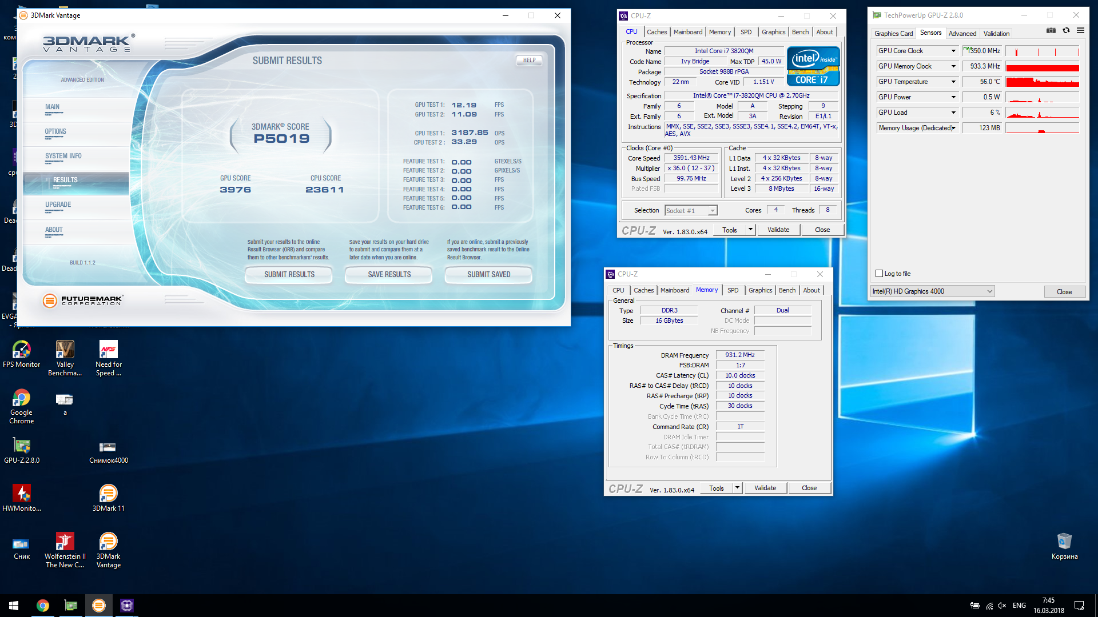Click Close button in the GPU-Z window
Image resolution: width=1098 pixels, height=617 pixels.
click(1064, 292)
